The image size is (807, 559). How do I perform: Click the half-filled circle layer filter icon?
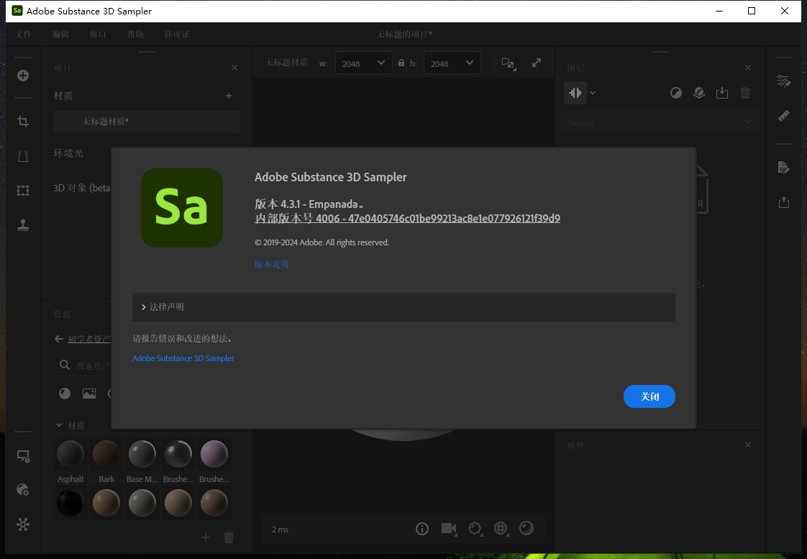pos(676,93)
